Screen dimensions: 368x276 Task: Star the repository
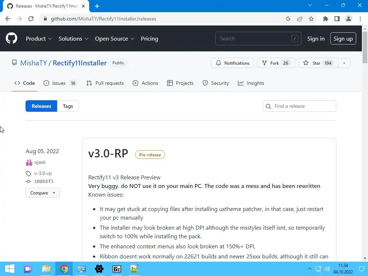pyautogui.click(x=318, y=63)
